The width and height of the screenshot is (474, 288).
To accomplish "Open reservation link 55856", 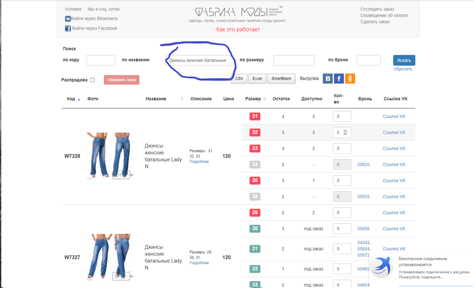I will click(x=364, y=228).
